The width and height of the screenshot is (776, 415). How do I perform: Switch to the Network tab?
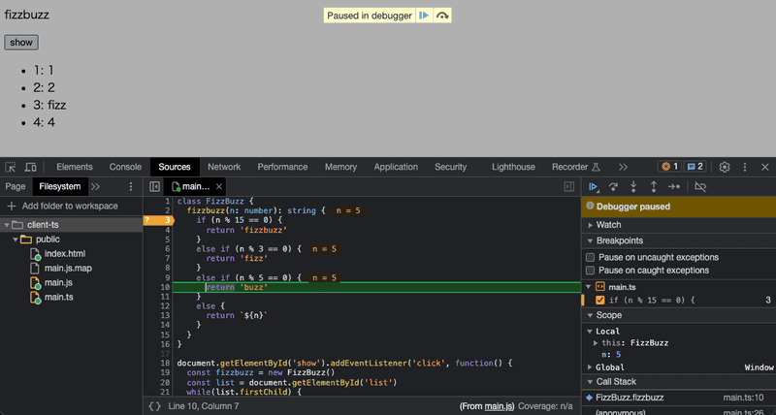point(224,167)
